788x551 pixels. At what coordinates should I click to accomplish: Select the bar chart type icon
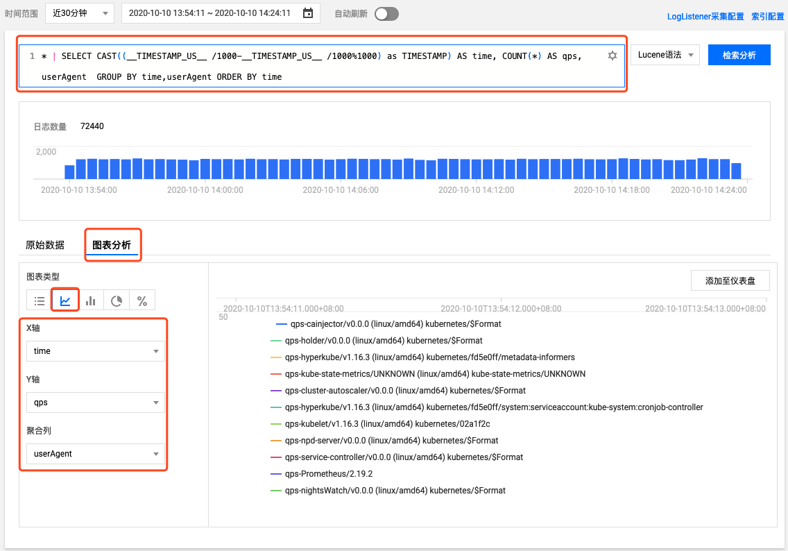[x=91, y=300]
